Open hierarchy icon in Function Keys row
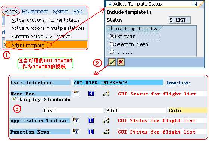Viewport: 209px width, 141px height. [x=106, y=132]
